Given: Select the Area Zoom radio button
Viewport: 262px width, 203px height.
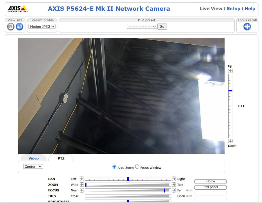Looking at the screenshot, I should [114, 167].
